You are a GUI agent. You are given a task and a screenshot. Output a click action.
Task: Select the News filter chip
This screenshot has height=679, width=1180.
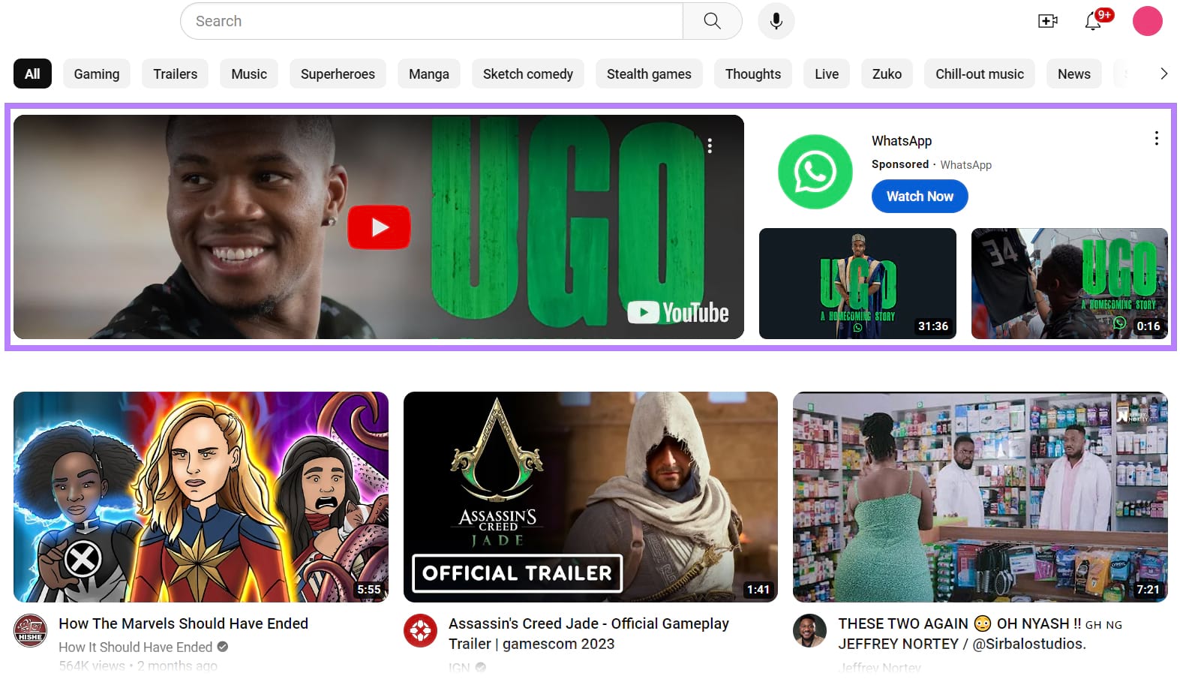(1074, 74)
